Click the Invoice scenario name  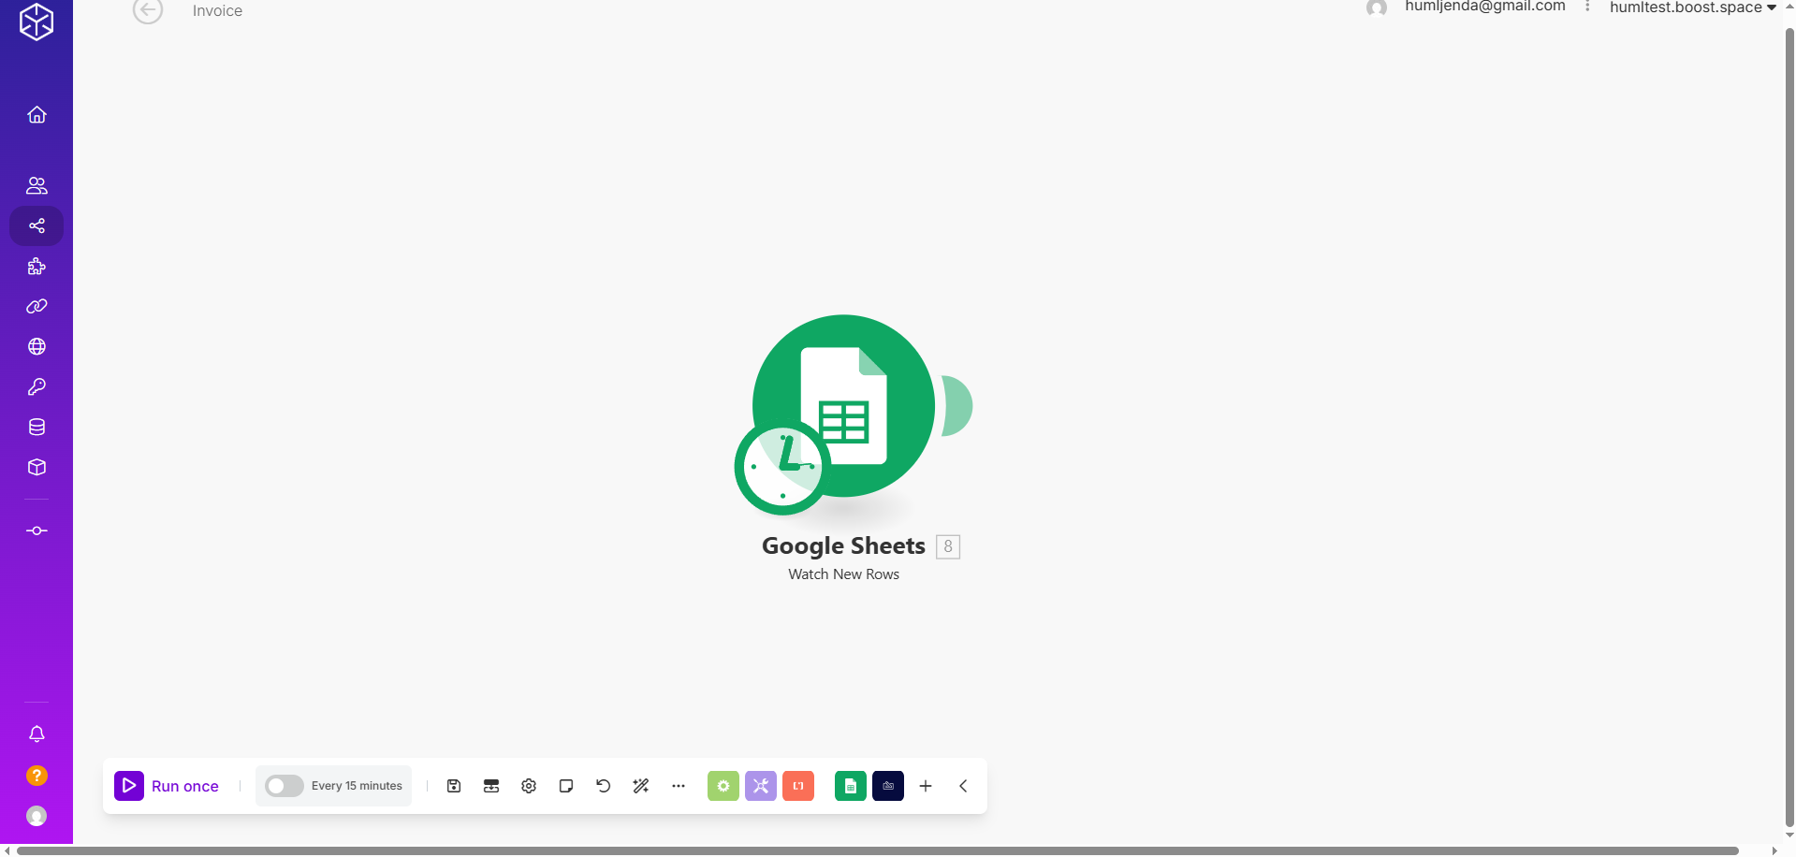217,10
